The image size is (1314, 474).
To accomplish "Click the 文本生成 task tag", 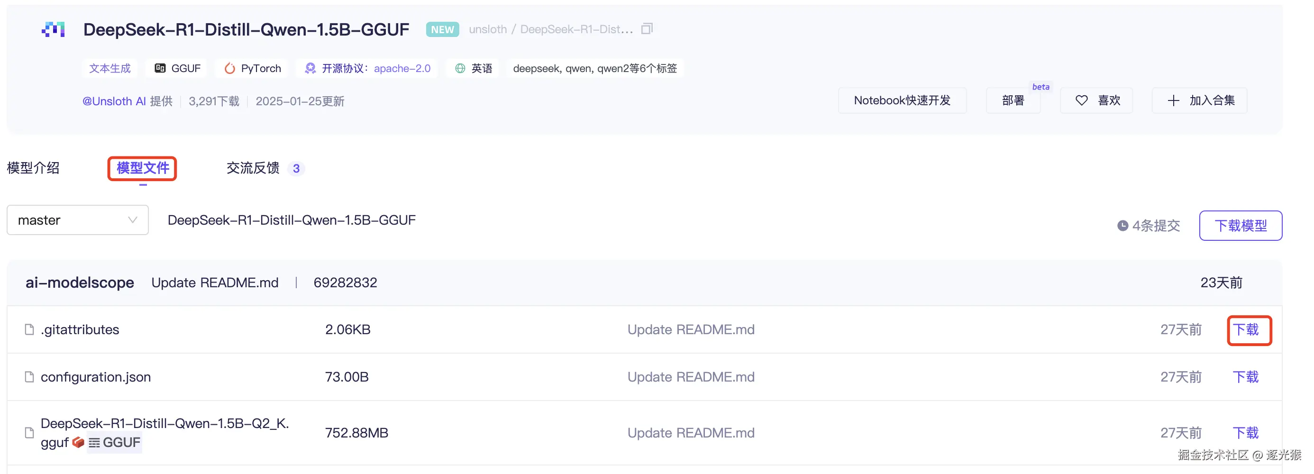I will click(x=109, y=68).
